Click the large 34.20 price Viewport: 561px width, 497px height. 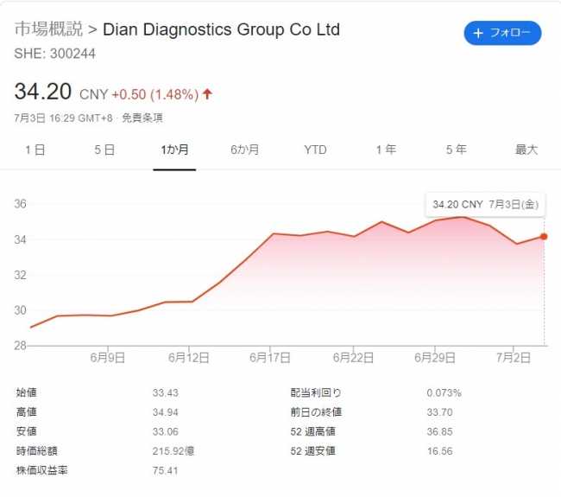tap(43, 92)
